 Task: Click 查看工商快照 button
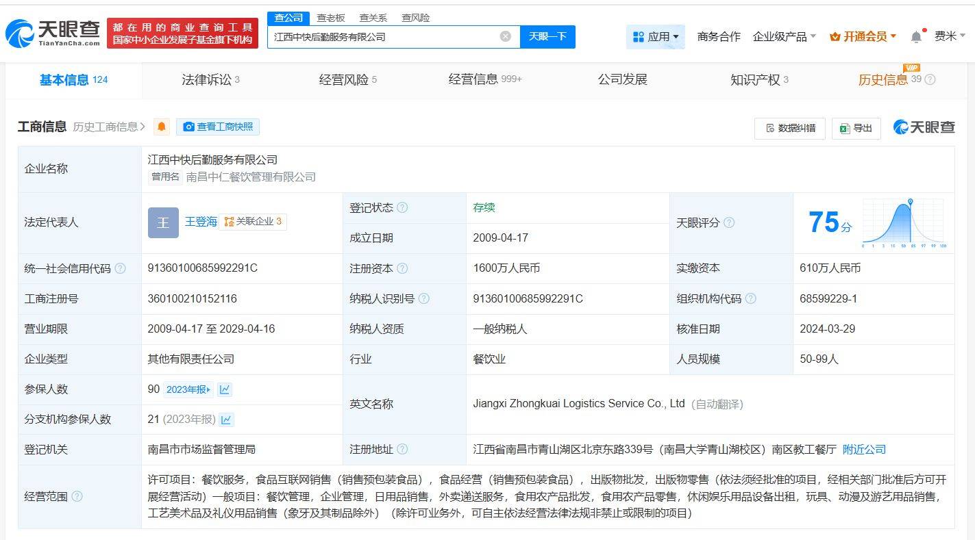point(218,127)
